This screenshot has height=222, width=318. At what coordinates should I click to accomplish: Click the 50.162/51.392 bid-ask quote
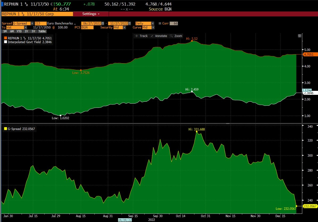120,4
